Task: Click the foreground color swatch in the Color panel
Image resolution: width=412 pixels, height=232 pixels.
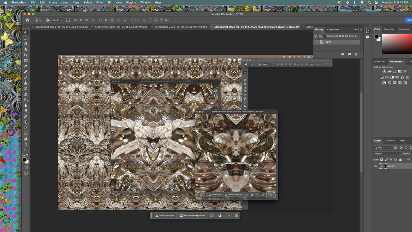Action: click(x=376, y=37)
